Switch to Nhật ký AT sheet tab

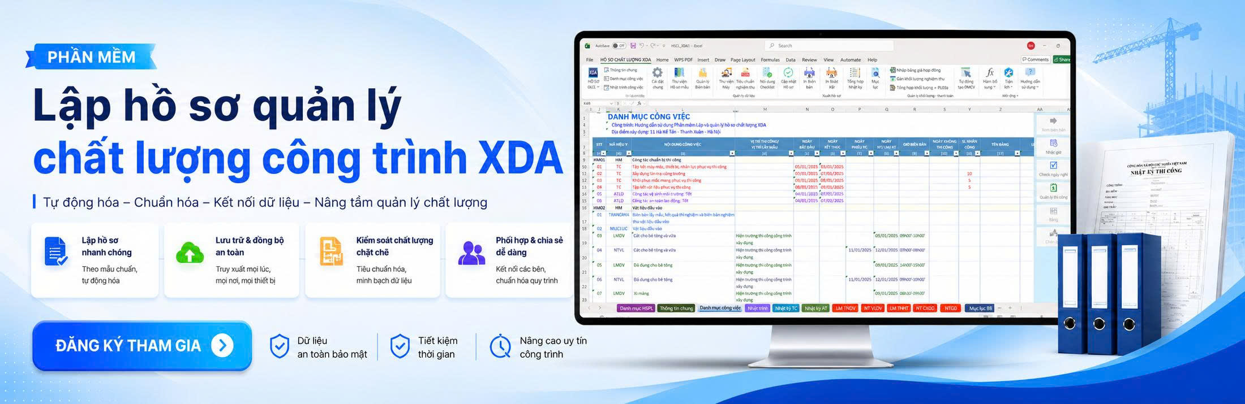click(x=815, y=308)
